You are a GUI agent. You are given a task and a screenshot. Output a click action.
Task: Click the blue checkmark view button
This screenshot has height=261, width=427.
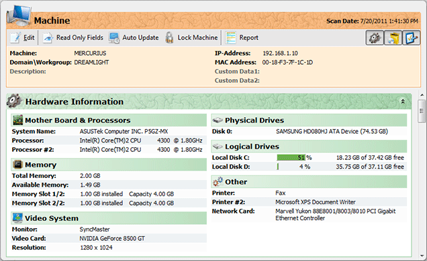[x=411, y=37]
